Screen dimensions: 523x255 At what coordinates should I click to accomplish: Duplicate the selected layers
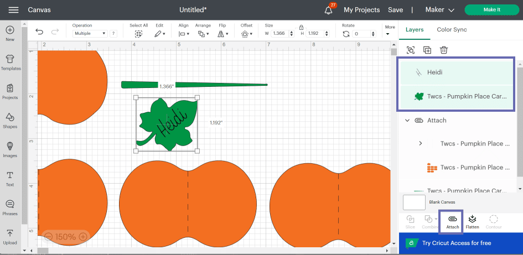click(x=427, y=50)
